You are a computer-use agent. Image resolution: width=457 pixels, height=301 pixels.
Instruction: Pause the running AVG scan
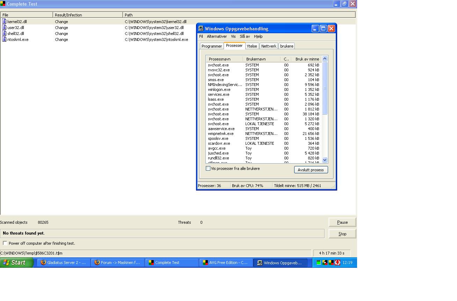[342, 222]
